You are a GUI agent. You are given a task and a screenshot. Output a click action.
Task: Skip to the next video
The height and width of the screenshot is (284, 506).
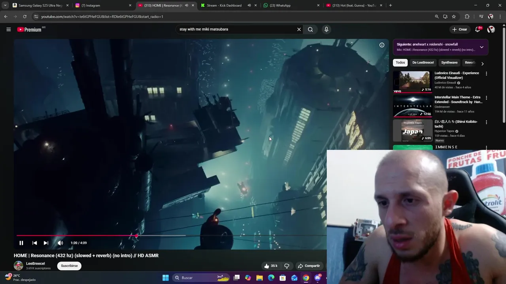coord(46,243)
